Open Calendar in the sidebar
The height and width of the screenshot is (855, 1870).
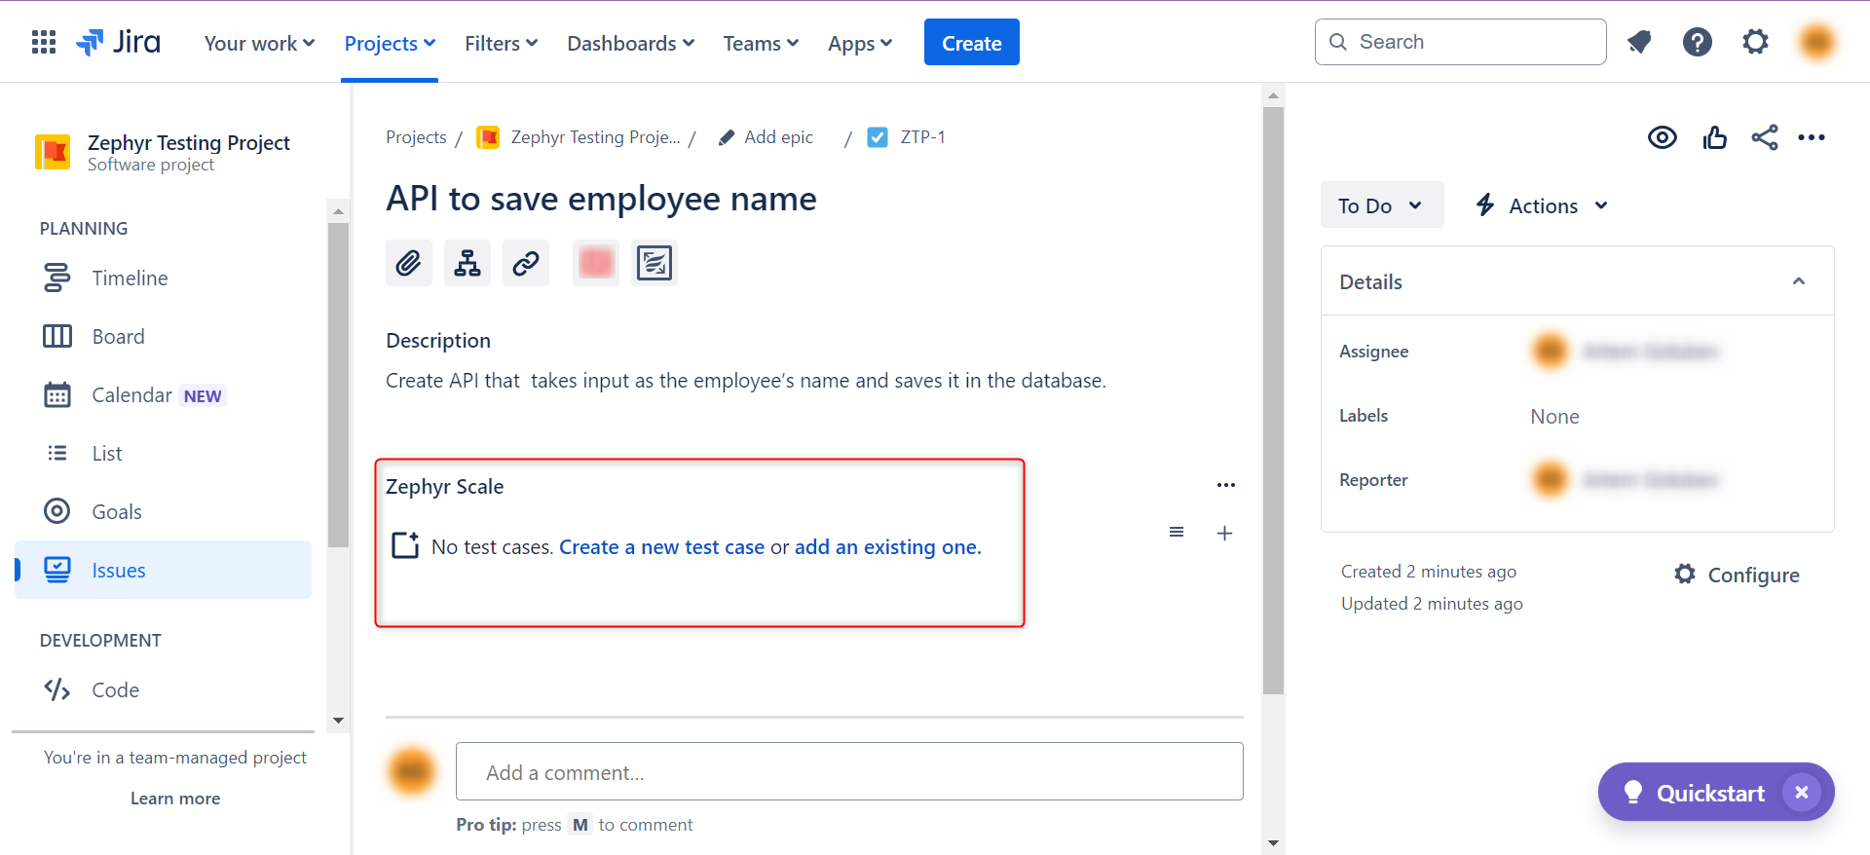click(x=164, y=395)
